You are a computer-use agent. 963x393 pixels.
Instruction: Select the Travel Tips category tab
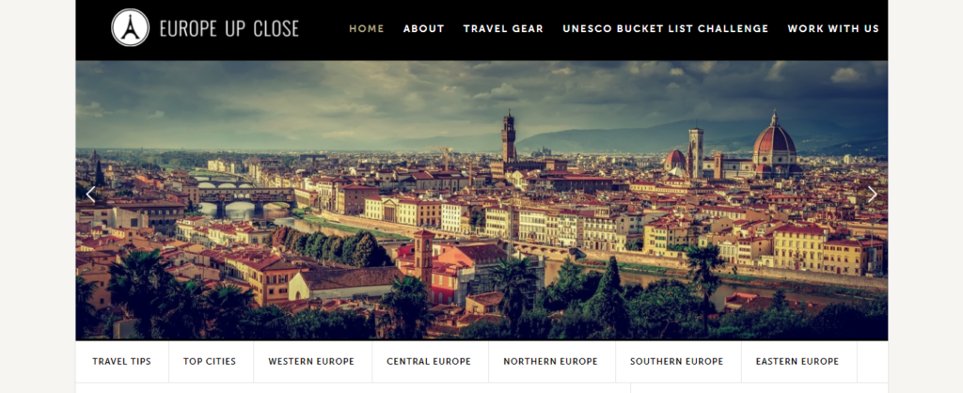(x=121, y=362)
